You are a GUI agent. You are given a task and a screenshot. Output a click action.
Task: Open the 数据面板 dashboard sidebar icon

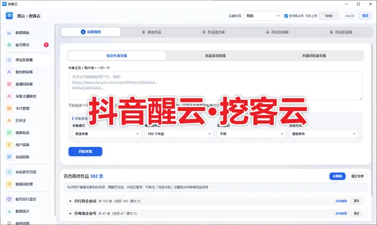[x=9, y=33]
